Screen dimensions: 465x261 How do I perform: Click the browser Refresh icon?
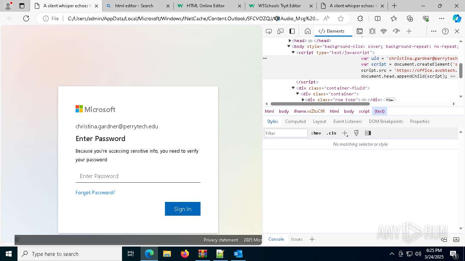26,18
